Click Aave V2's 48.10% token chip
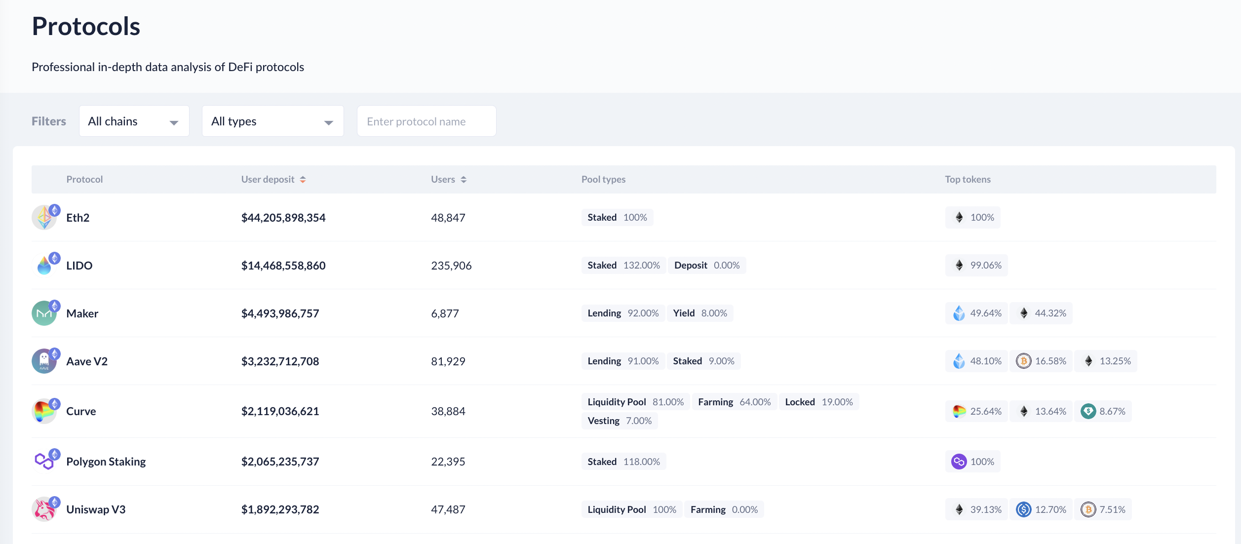1241x544 pixels. (976, 361)
